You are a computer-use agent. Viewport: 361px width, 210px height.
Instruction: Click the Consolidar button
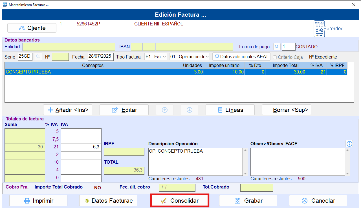(x=180, y=201)
